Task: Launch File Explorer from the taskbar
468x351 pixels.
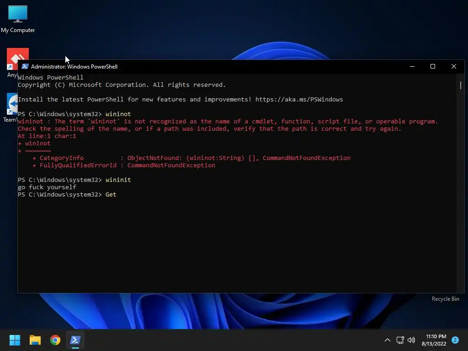Action: click(35, 340)
